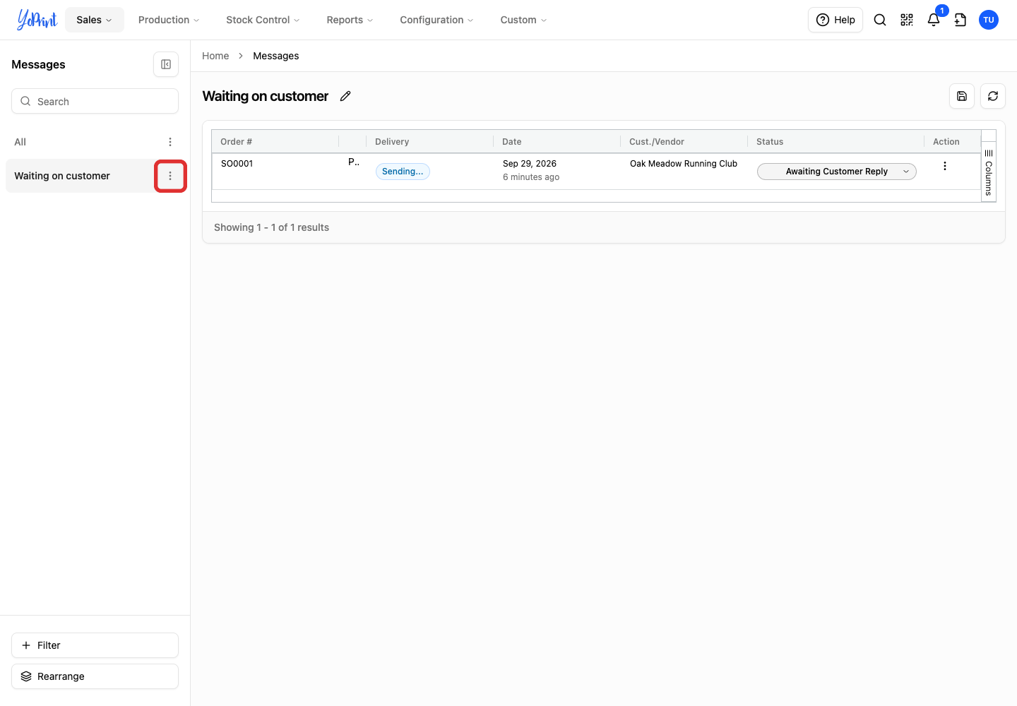The height and width of the screenshot is (706, 1017).
Task: Click Oak Meadow Running Club customer
Action: tap(684, 164)
